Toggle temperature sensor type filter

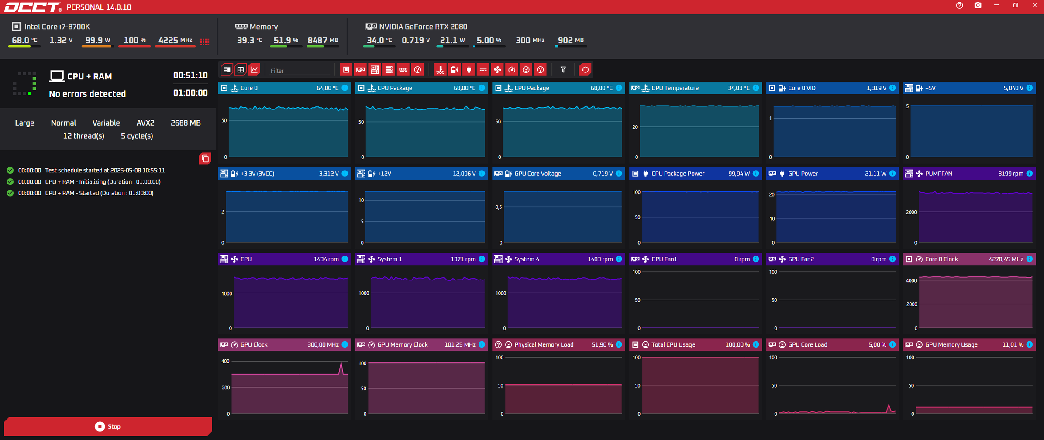coord(440,70)
